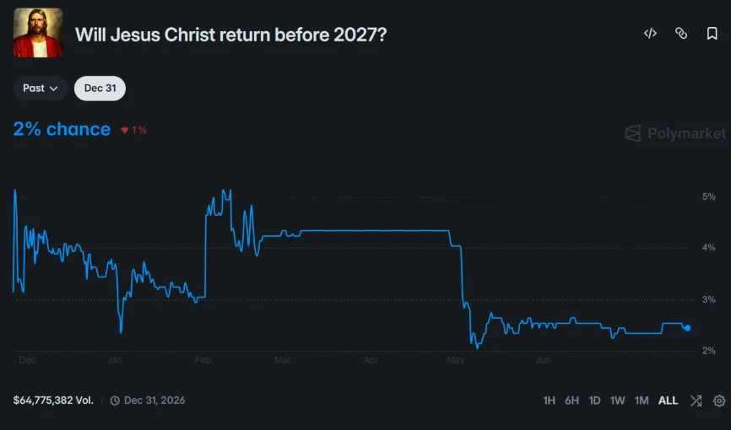
Task: Open the embed code icon
Action: [650, 34]
